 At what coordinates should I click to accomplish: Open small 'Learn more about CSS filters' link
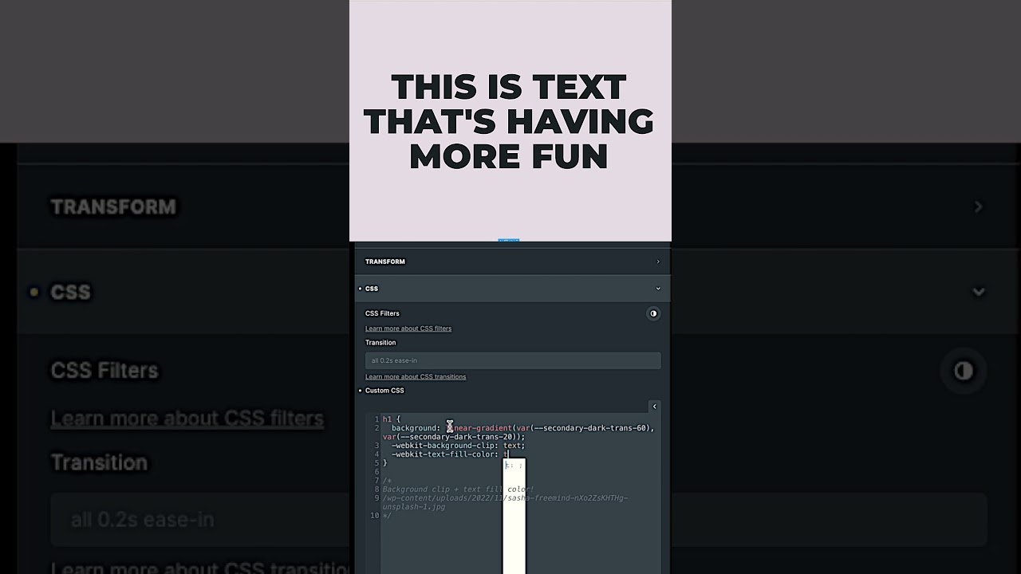coord(408,328)
